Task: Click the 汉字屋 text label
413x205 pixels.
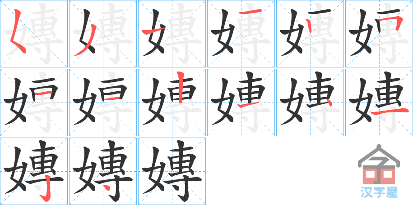Action: coord(379,192)
